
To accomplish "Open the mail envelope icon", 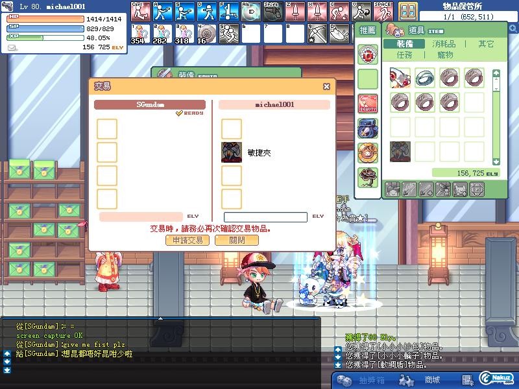I will tap(12, 48).
